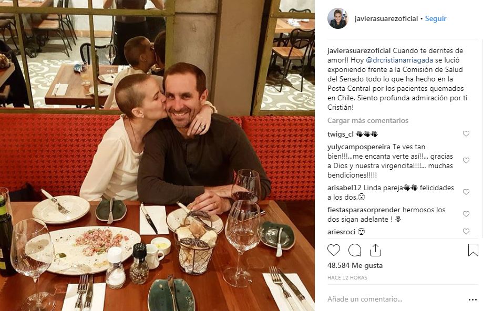Click the javierasuarezoficial profile avatar
Image resolution: width=483 pixels, height=311 pixels.
click(x=337, y=18)
